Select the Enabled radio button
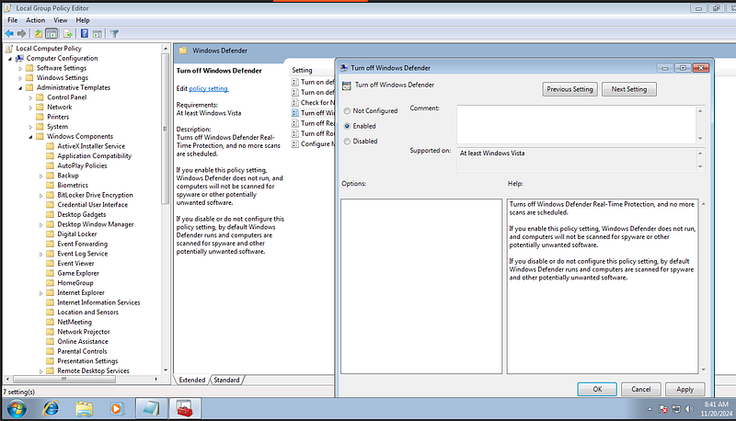 [347, 126]
